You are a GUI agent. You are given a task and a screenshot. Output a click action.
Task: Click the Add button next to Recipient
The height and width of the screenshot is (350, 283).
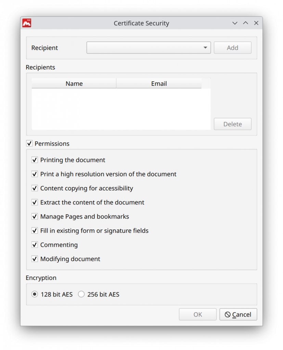pyautogui.click(x=232, y=48)
